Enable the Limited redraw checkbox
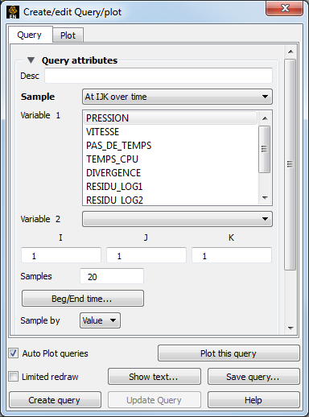This screenshot has height=417, width=309. click(14, 377)
